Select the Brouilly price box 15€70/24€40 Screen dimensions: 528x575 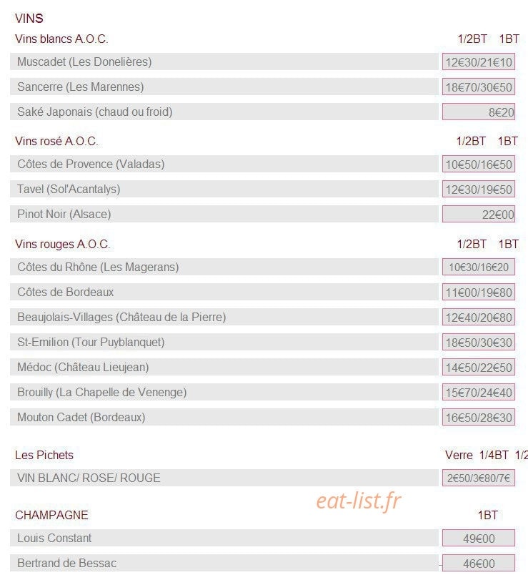(x=478, y=393)
